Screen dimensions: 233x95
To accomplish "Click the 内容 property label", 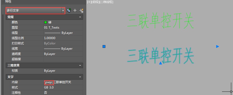I will coord(15,82).
